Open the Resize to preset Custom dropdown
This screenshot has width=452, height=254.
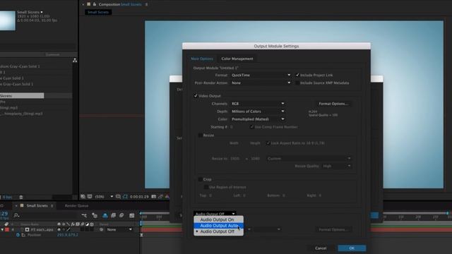tap(309, 159)
